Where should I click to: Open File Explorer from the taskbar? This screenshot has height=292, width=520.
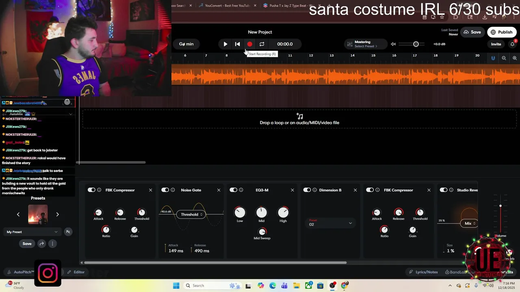point(296,286)
